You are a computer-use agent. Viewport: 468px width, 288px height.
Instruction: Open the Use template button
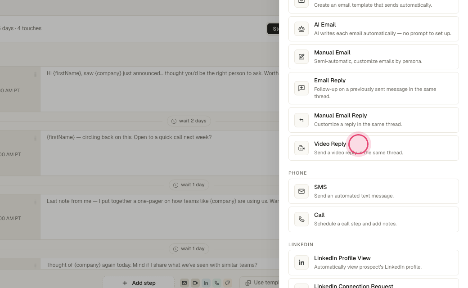point(260,283)
